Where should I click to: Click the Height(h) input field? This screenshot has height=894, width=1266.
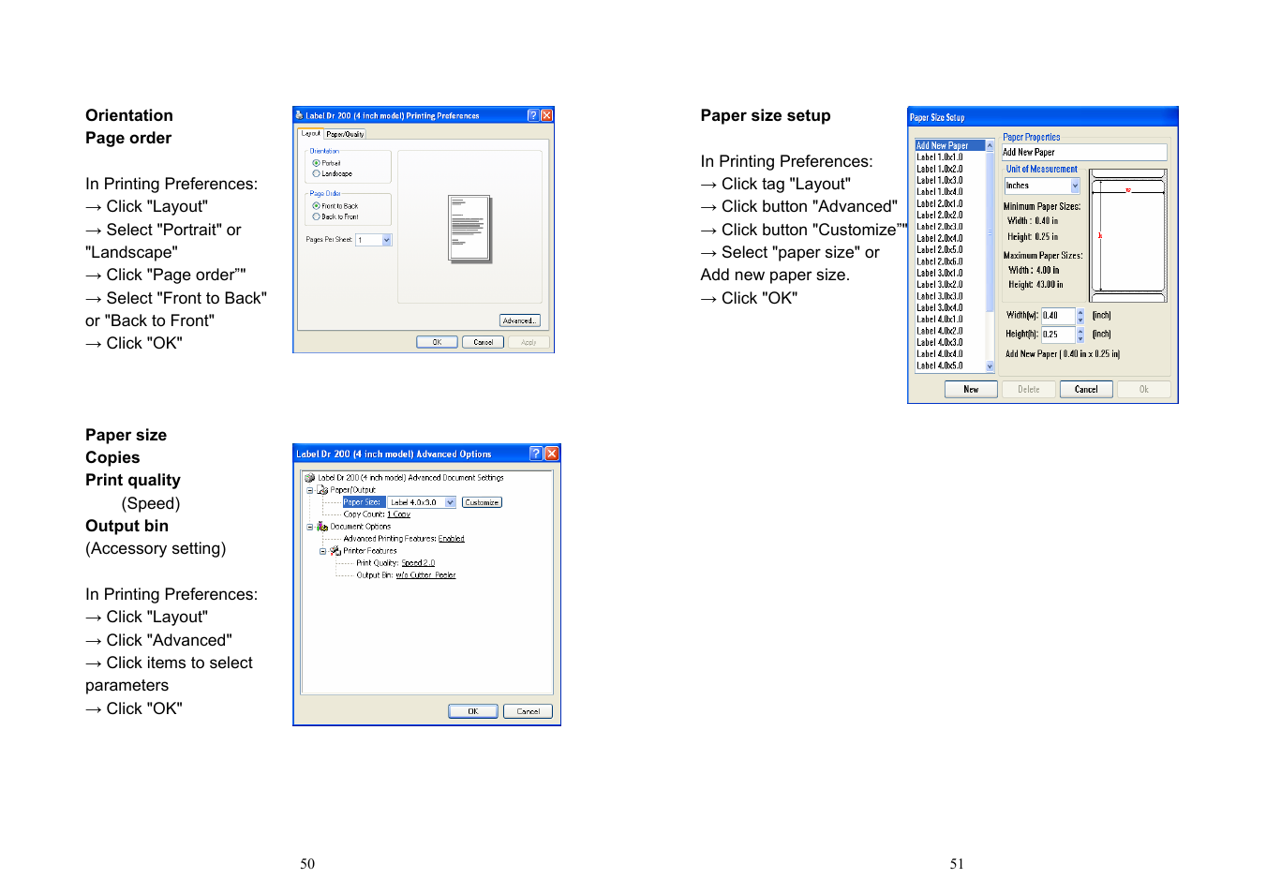tap(1058, 335)
